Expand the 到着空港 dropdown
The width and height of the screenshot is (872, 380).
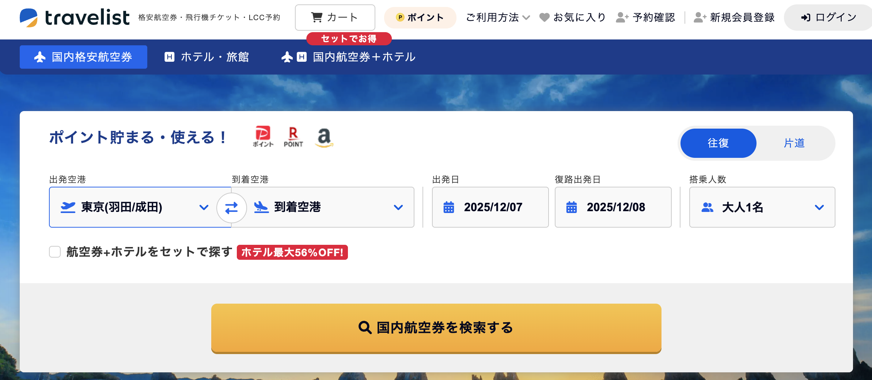coord(328,207)
